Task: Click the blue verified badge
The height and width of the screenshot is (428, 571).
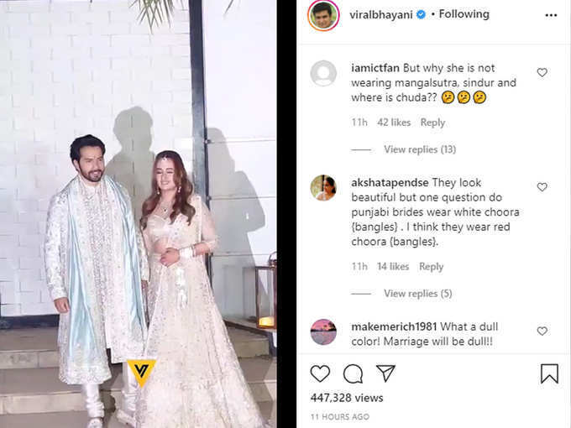Action: (x=421, y=14)
